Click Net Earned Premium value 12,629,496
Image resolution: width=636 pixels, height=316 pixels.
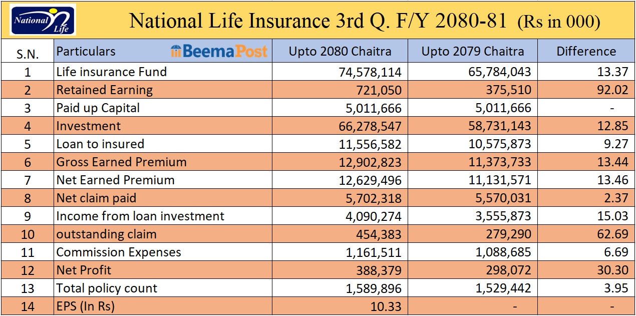tap(368, 180)
